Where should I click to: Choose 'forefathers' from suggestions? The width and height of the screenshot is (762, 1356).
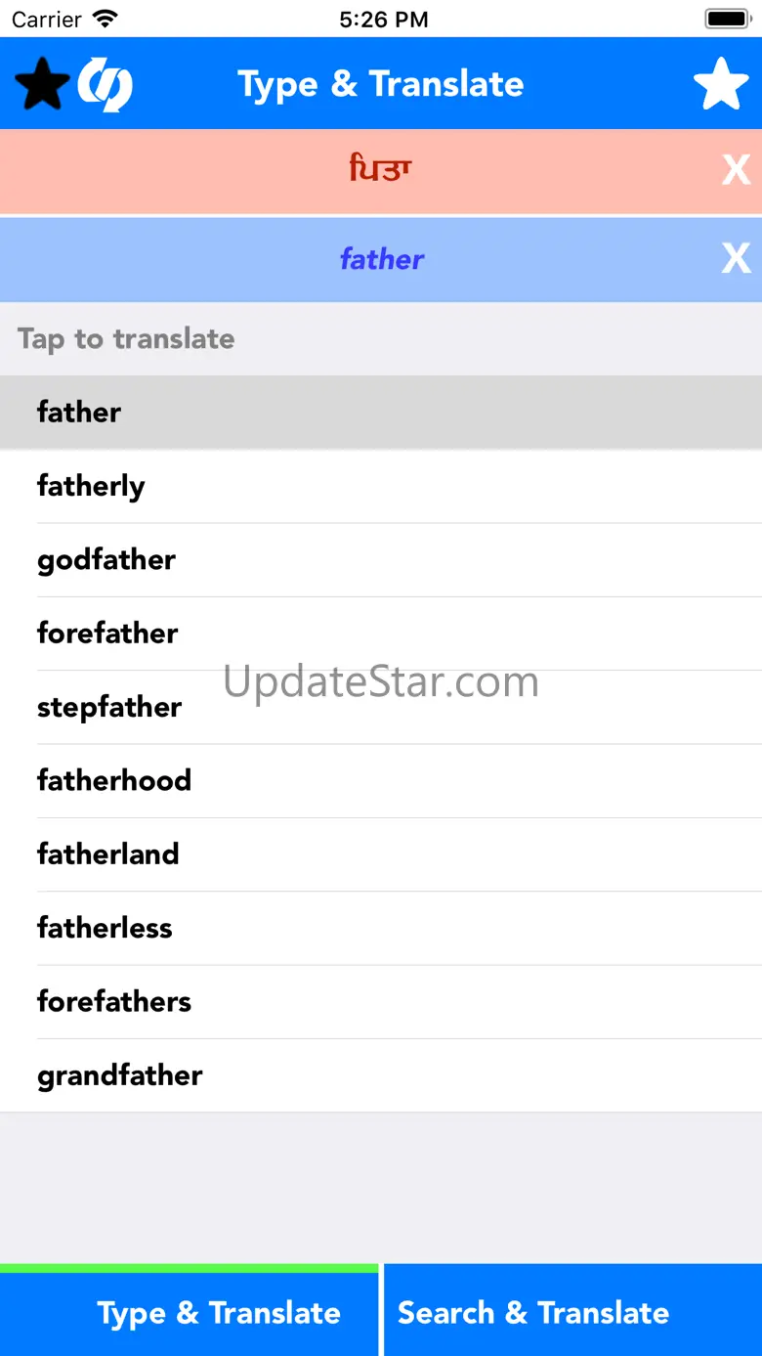(x=381, y=1001)
